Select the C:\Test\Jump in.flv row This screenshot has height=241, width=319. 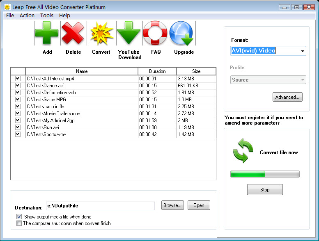[113, 107]
